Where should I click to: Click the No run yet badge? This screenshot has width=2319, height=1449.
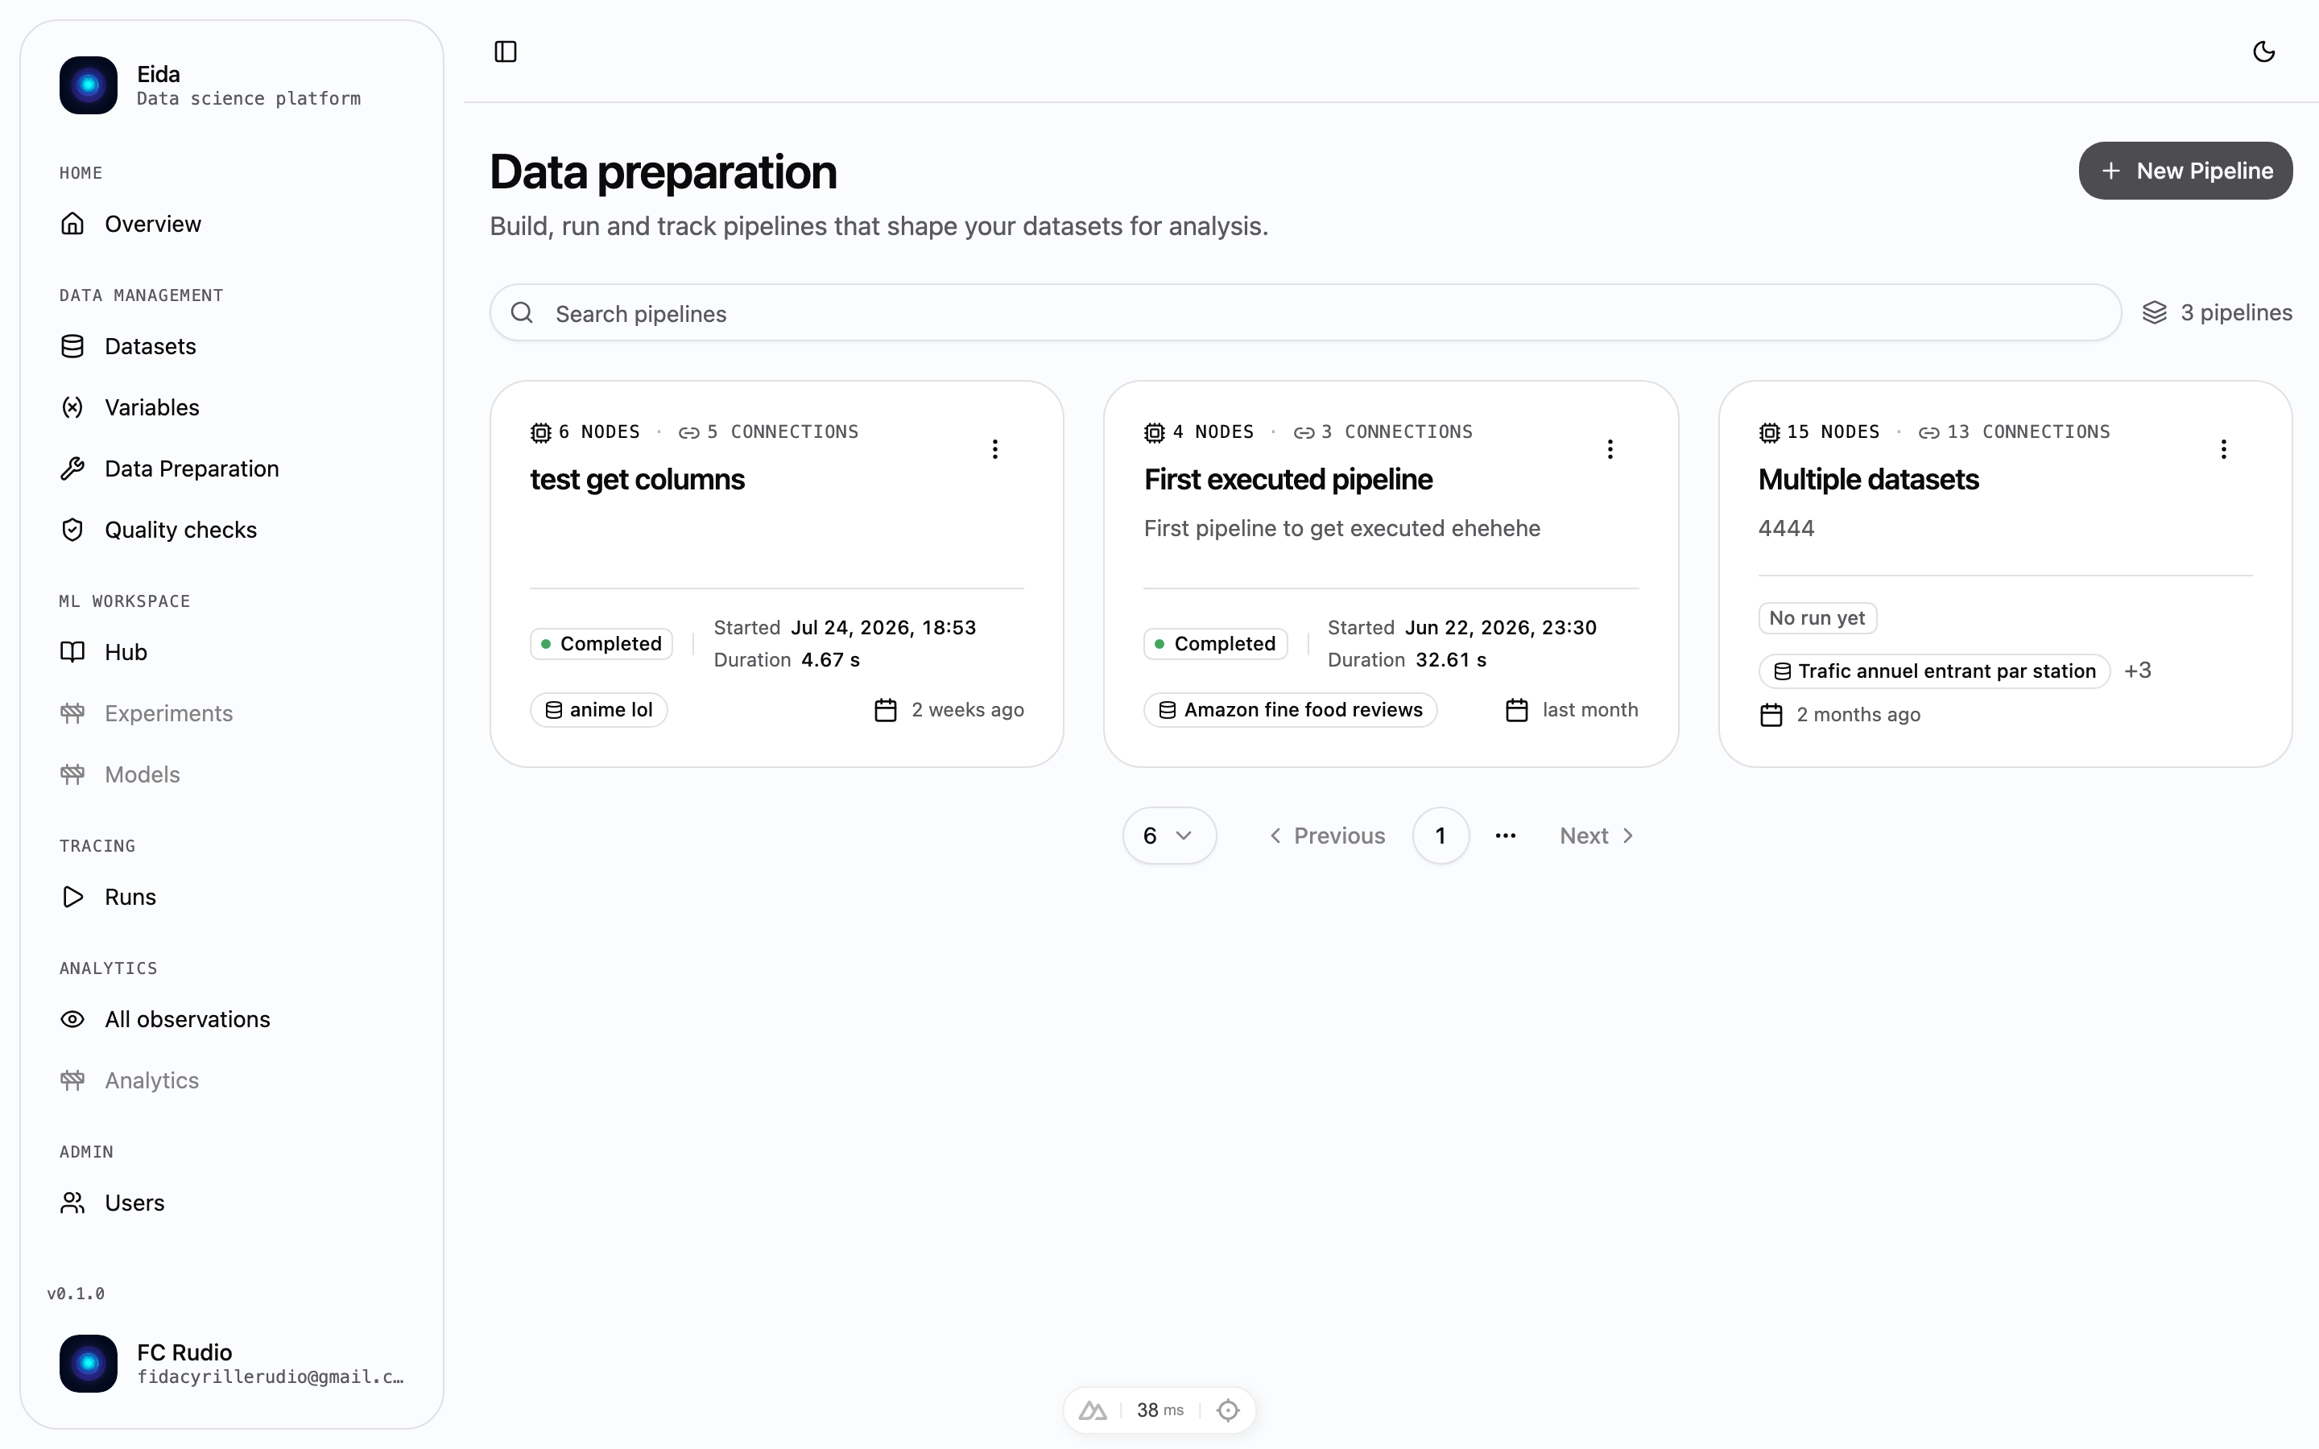coord(1817,618)
